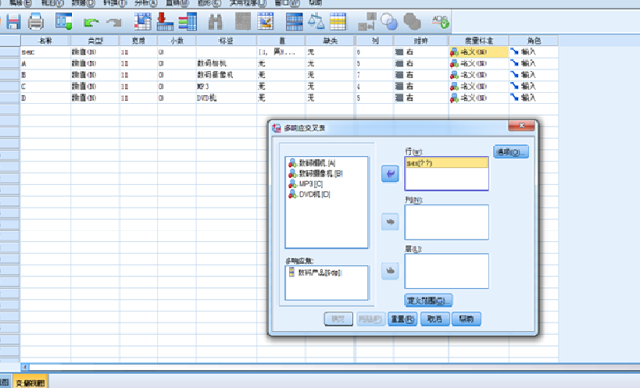Click inside the empty 层 layers box

(x=446, y=271)
